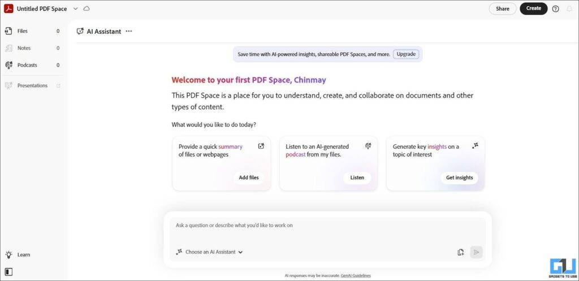Click the highlighted word summary
Screen dimensions: 579x281
pos(231,146)
